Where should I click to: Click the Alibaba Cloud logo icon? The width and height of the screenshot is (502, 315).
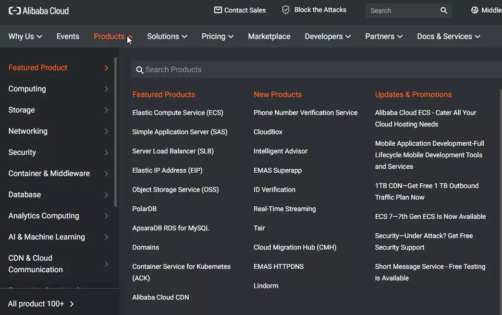click(14, 10)
